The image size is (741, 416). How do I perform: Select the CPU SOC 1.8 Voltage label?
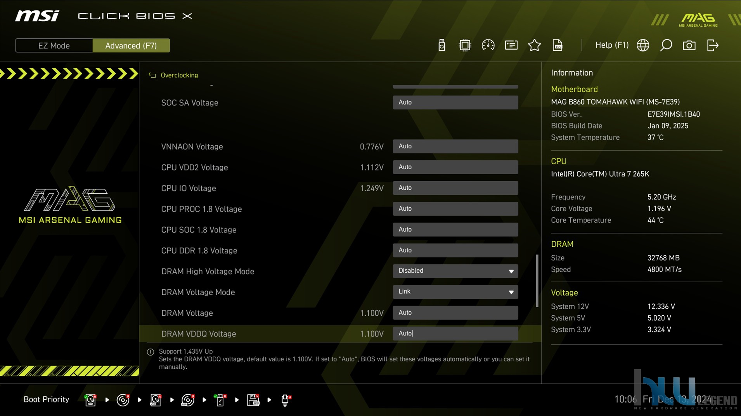(x=199, y=230)
